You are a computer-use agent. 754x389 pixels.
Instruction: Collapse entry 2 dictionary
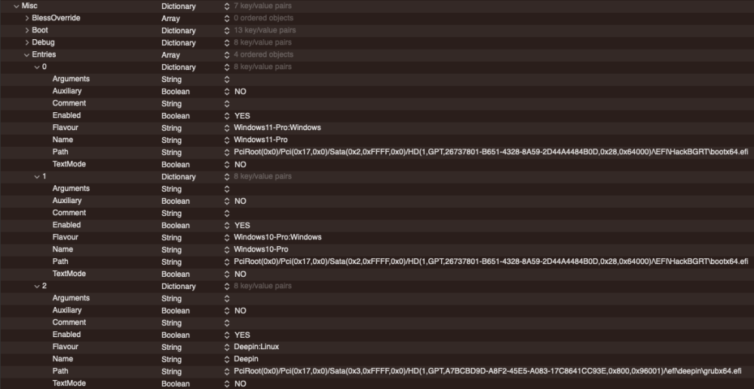click(37, 286)
